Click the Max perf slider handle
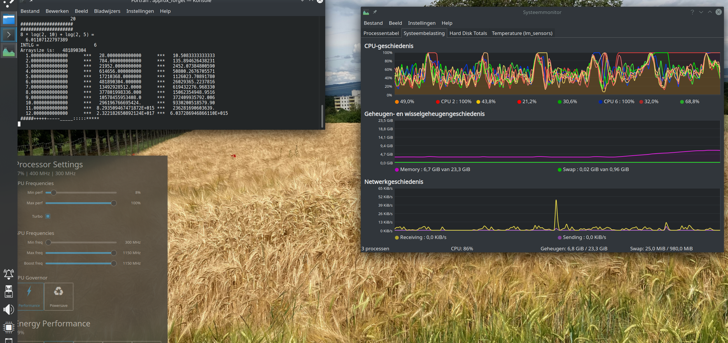Image resolution: width=728 pixels, height=343 pixels. [114, 203]
